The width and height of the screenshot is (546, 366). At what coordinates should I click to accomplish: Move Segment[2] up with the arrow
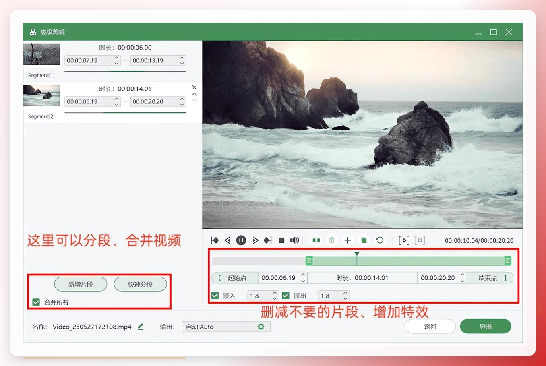(x=194, y=94)
